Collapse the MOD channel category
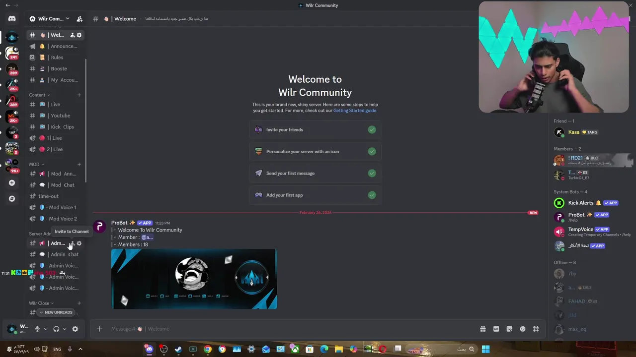636x357 pixels. click(x=36, y=164)
